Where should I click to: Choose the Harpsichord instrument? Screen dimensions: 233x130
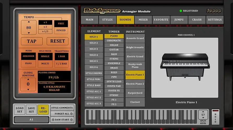(x=135, y=93)
